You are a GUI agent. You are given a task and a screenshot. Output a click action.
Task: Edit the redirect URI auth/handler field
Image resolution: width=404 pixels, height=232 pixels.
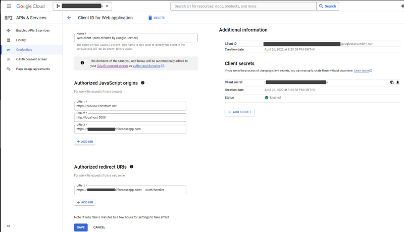click(x=130, y=190)
